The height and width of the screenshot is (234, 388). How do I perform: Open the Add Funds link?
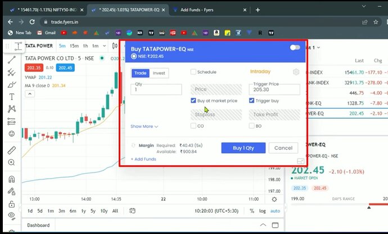pos(143,159)
